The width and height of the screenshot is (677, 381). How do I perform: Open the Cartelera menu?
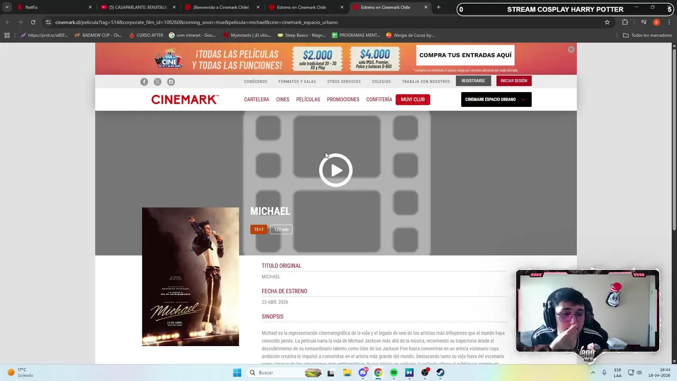(257, 99)
